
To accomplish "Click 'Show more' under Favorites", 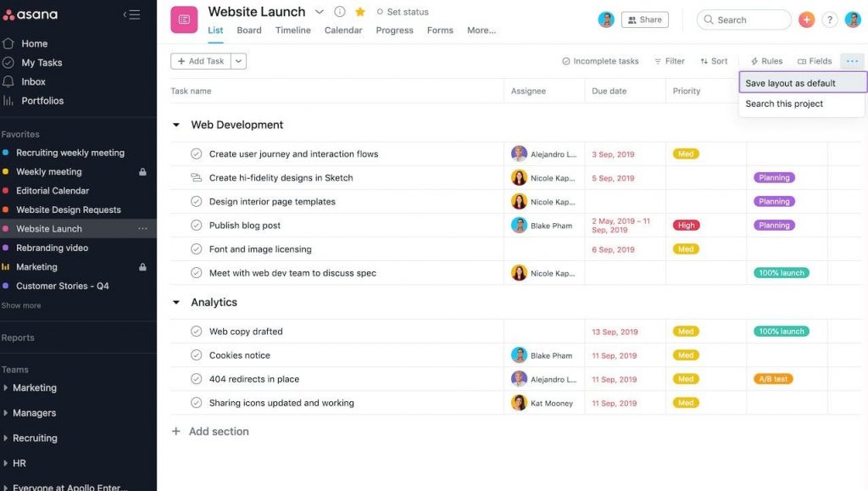I will (21, 305).
